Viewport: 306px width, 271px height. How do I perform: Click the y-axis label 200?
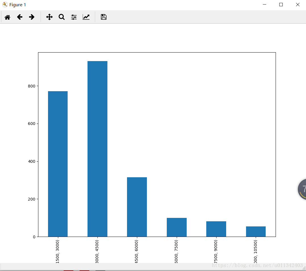(x=32, y=199)
